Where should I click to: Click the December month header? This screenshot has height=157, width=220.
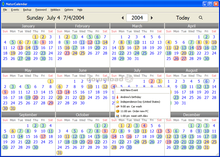click(x=192, y=115)
